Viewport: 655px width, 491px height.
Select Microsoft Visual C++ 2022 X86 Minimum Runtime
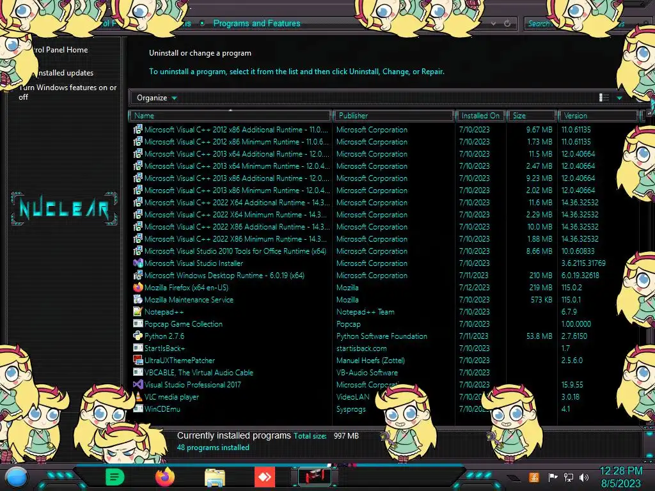[x=235, y=239]
